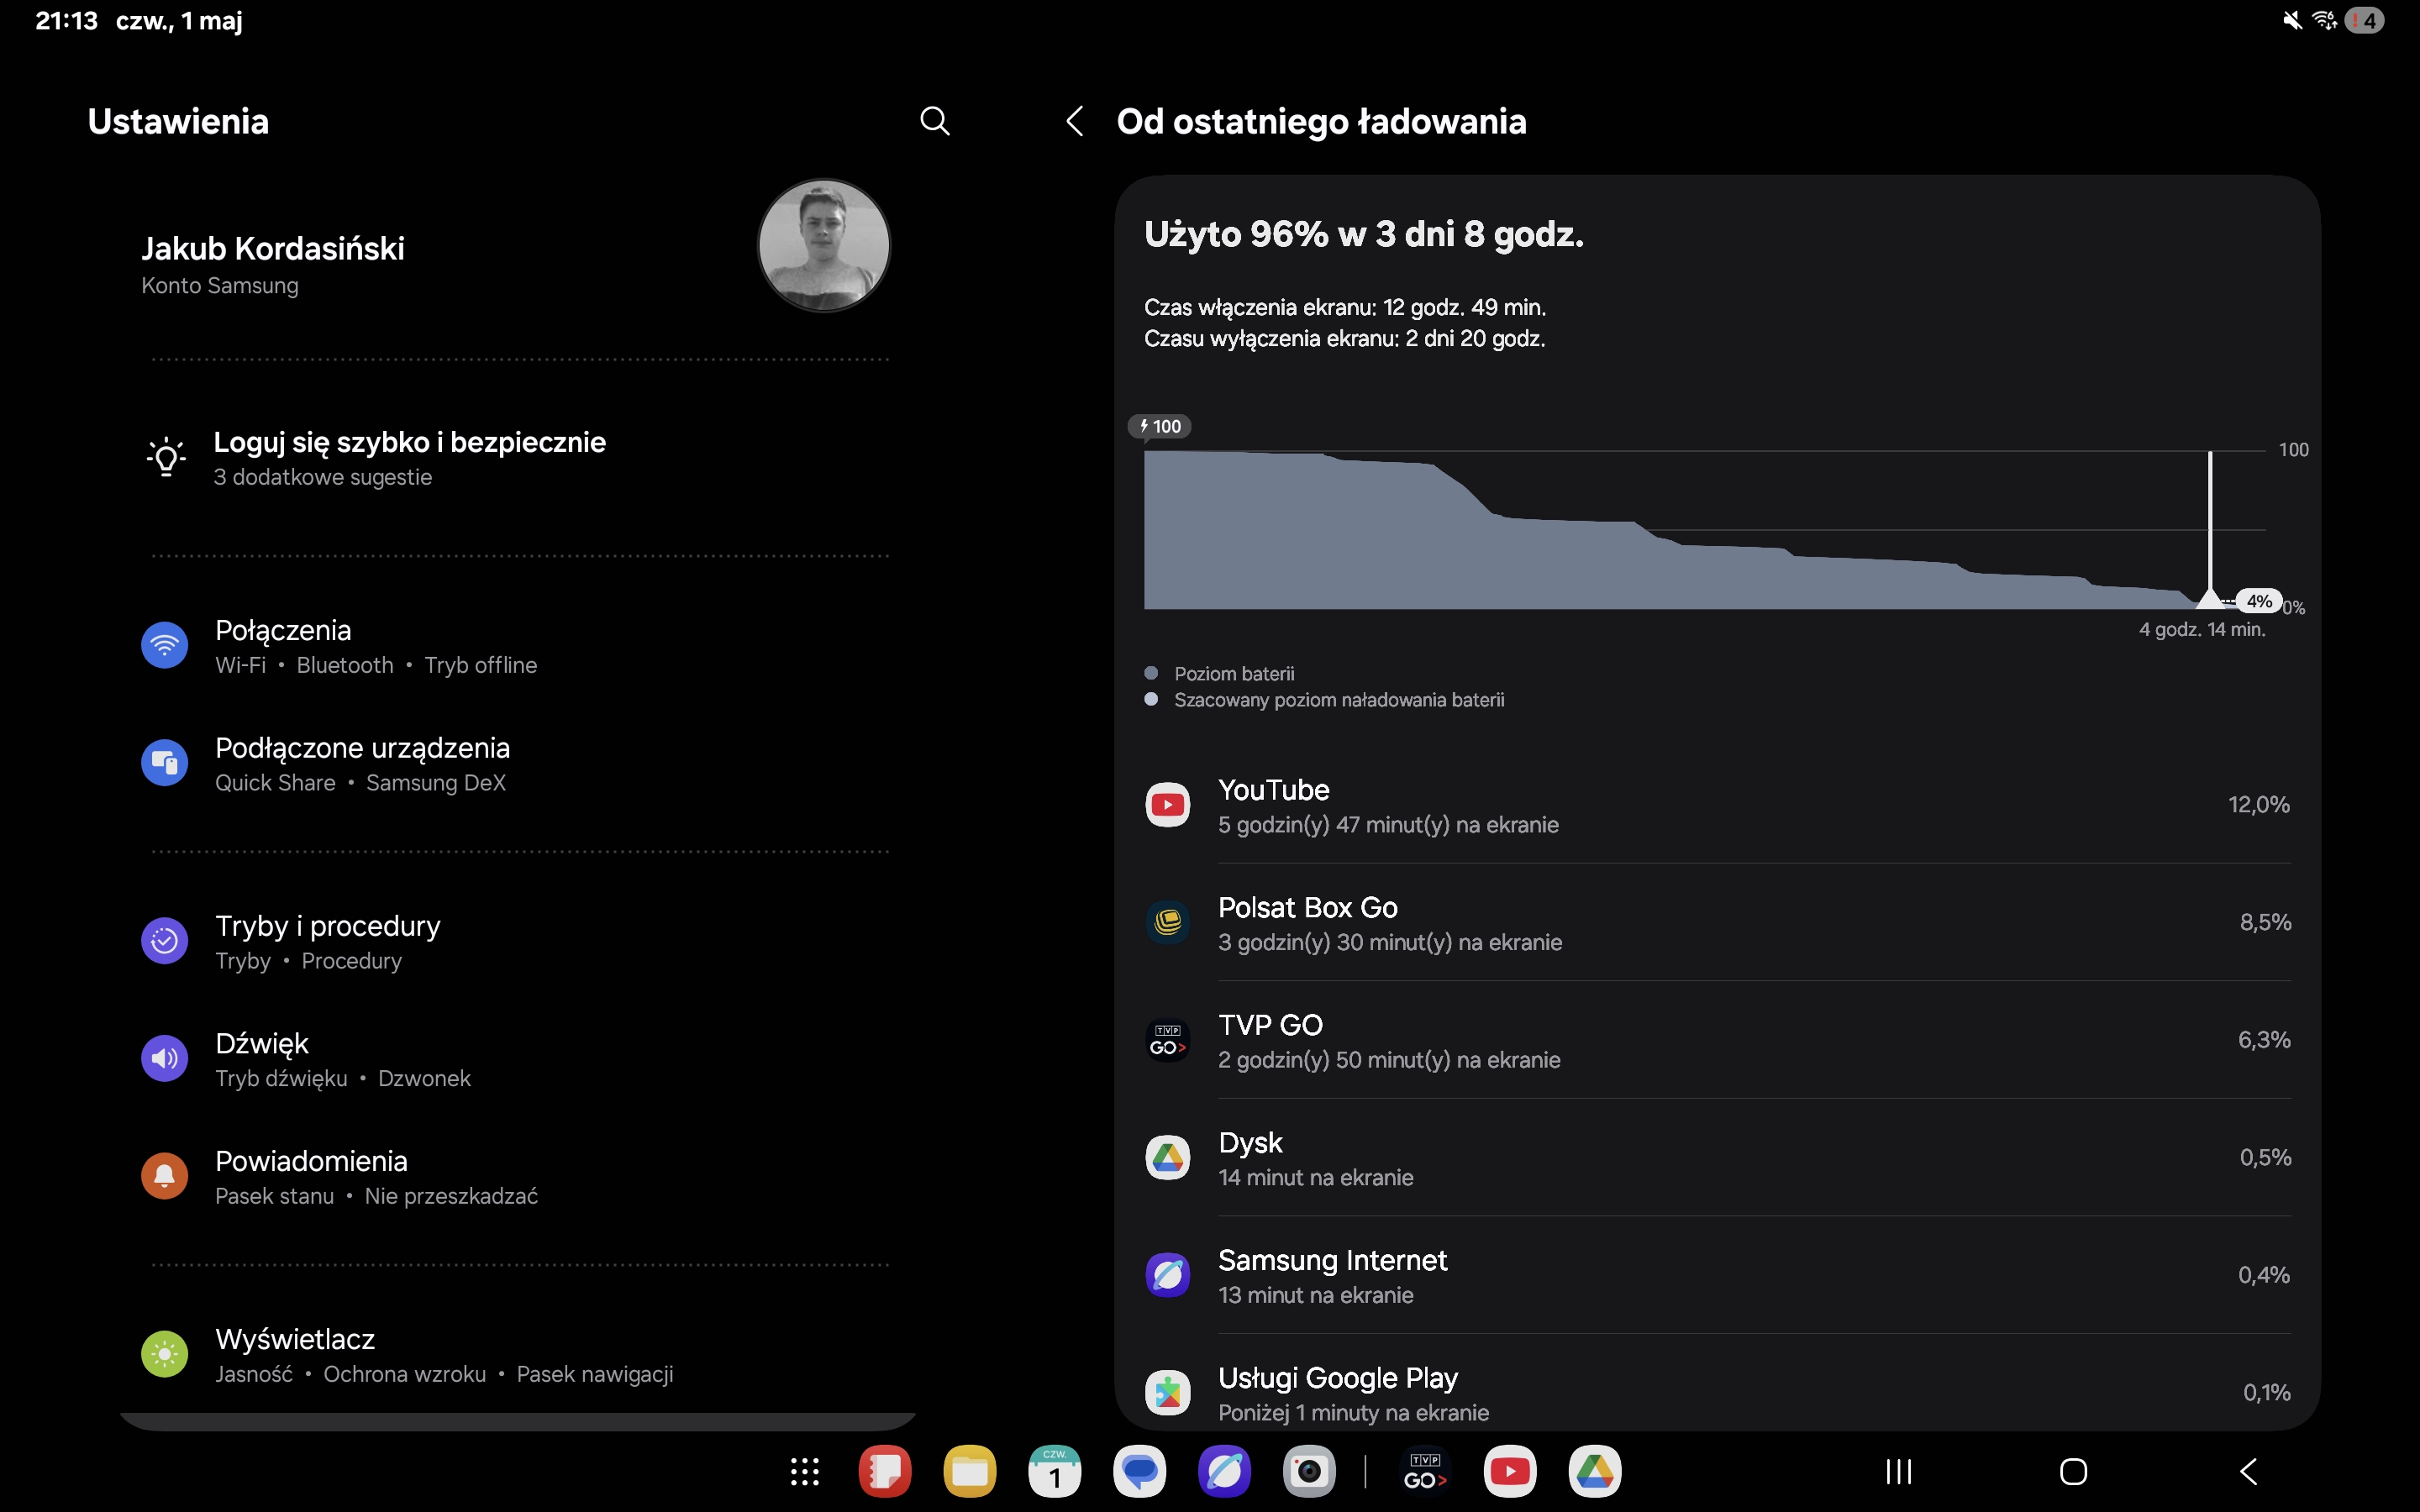Open the Messages app in taskbar
This screenshot has height=1512, width=2420.
coord(1140,1471)
